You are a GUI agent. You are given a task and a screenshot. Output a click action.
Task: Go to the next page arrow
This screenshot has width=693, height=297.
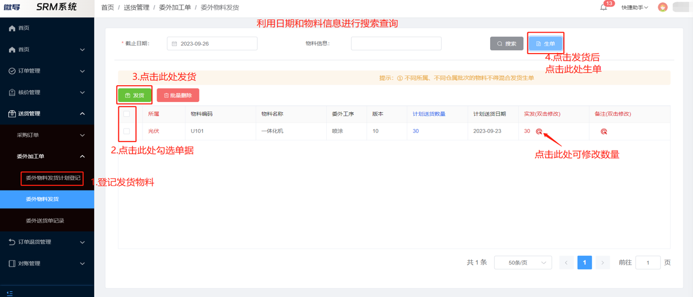[x=602, y=263]
